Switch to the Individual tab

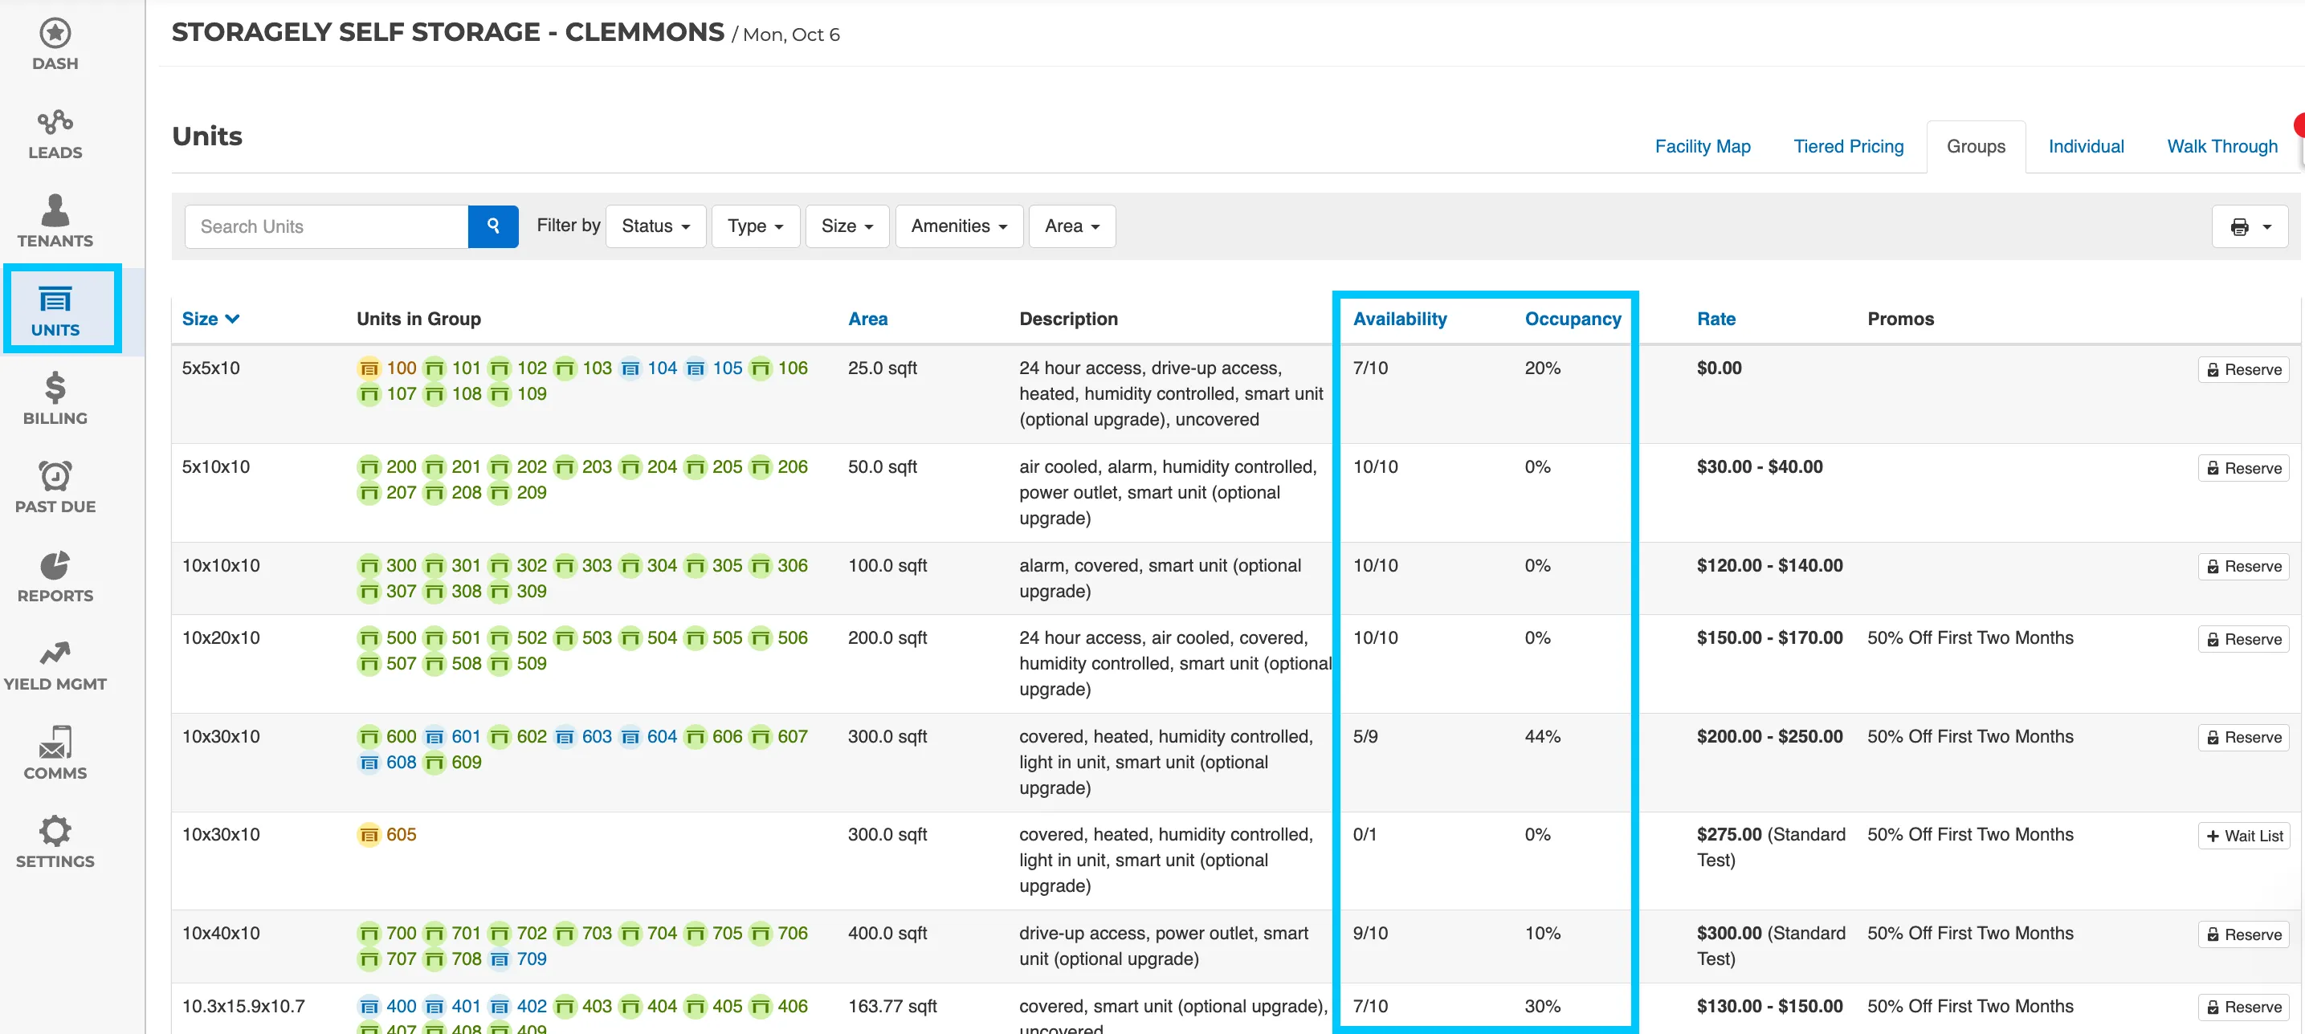pos(2086,147)
